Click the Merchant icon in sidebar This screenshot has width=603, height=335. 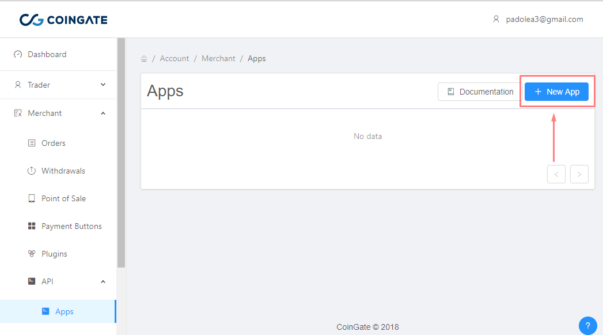click(x=18, y=113)
